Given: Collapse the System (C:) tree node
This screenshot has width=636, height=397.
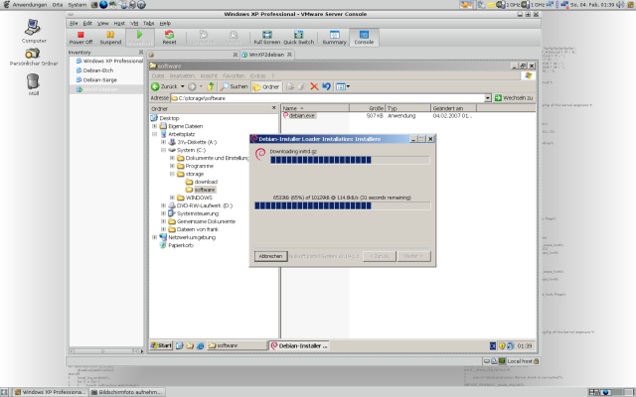Looking at the screenshot, I should click(x=163, y=150).
